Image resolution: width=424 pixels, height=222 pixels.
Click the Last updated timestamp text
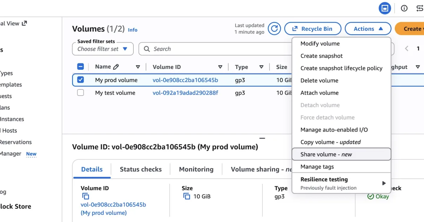point(249,29)
